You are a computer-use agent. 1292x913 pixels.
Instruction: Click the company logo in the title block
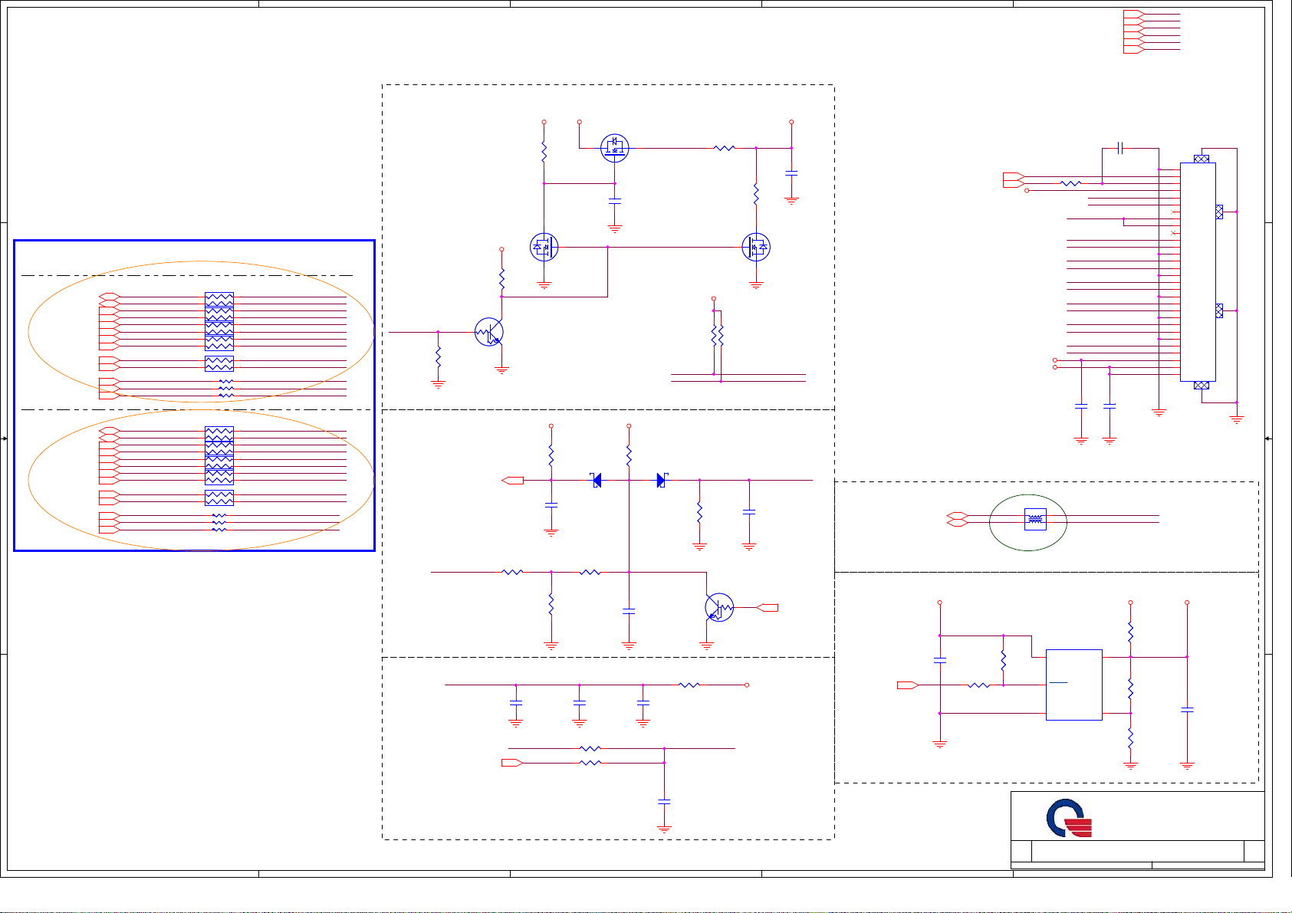[1069, 819]
